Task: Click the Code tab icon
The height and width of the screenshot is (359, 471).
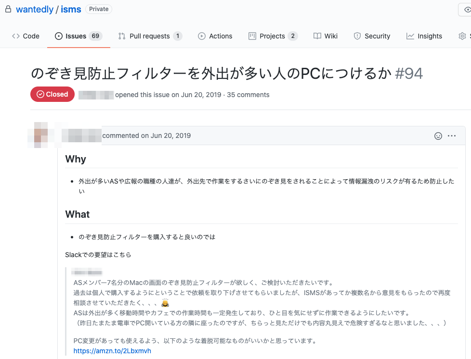Action: click(x=16, y=36)
